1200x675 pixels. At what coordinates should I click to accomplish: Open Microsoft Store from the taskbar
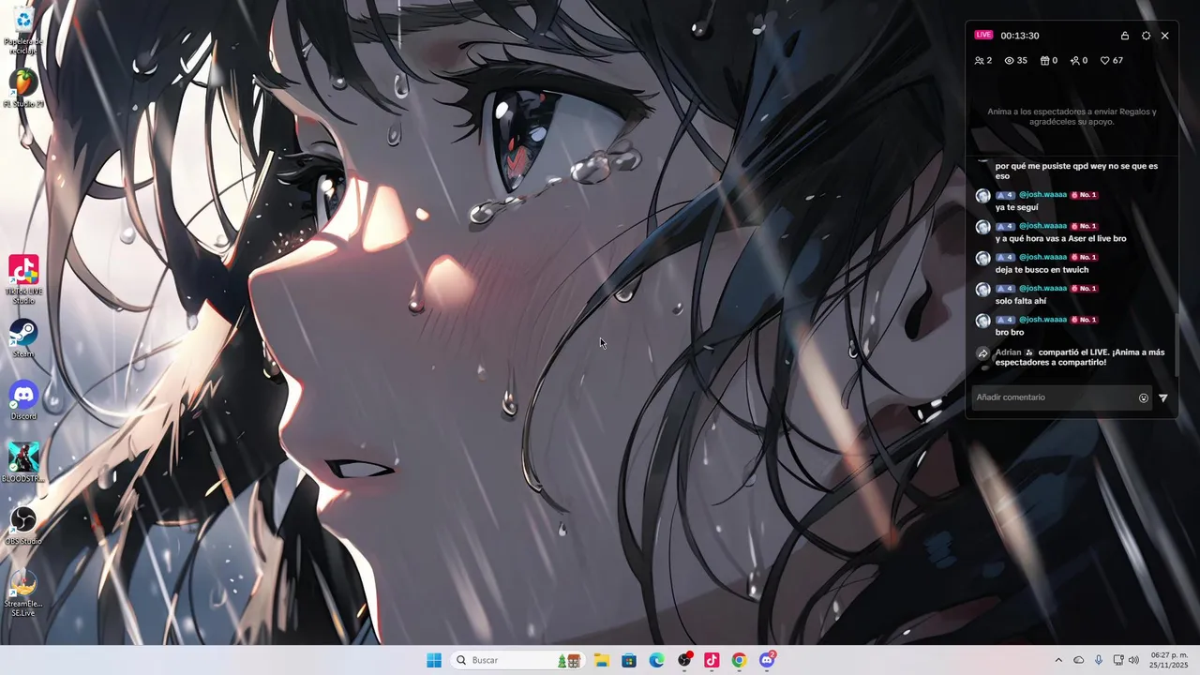[629, 660]
